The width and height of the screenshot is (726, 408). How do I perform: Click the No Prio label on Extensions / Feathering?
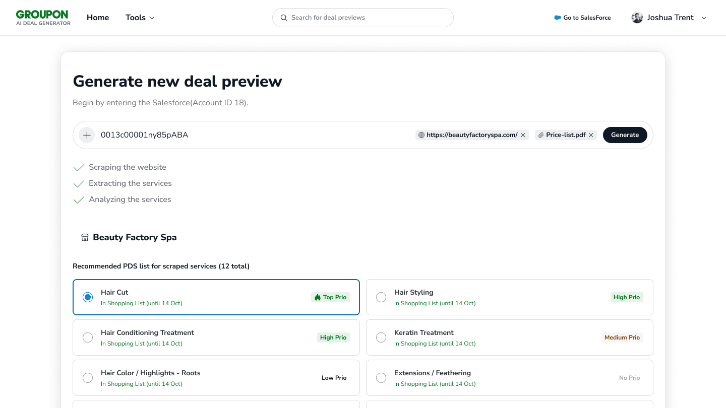pos(630,378)
